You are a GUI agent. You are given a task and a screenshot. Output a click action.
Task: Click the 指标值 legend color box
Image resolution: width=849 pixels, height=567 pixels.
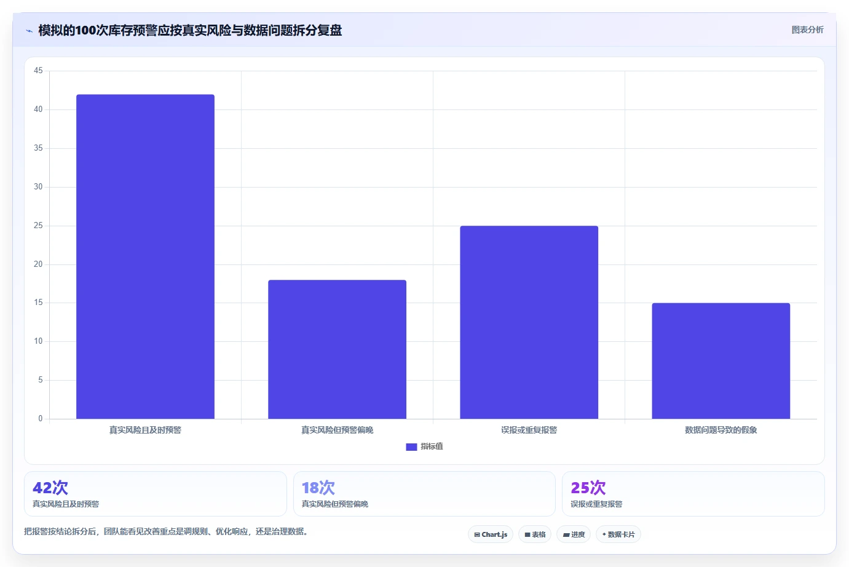pos(411,447)
